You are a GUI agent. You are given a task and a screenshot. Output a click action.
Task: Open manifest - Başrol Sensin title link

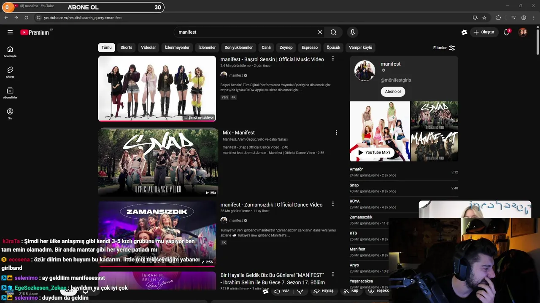[x=272, y=59]
